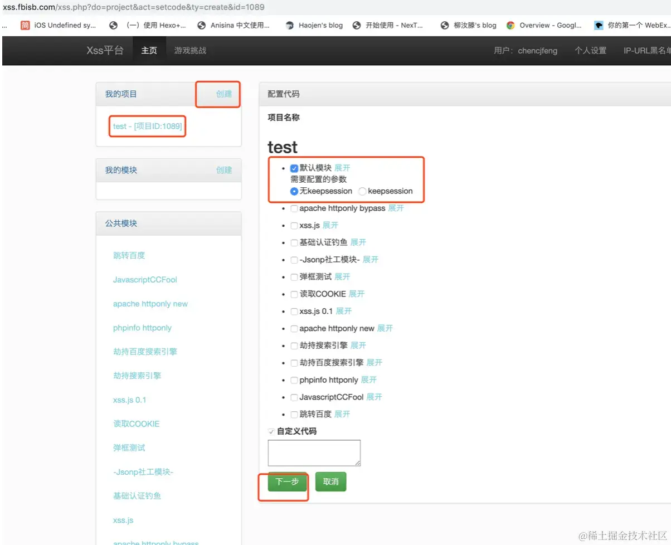Open the Haojen's blog bookmark icon
Viewport: 671px width, 545px height.
pos(289,25)
